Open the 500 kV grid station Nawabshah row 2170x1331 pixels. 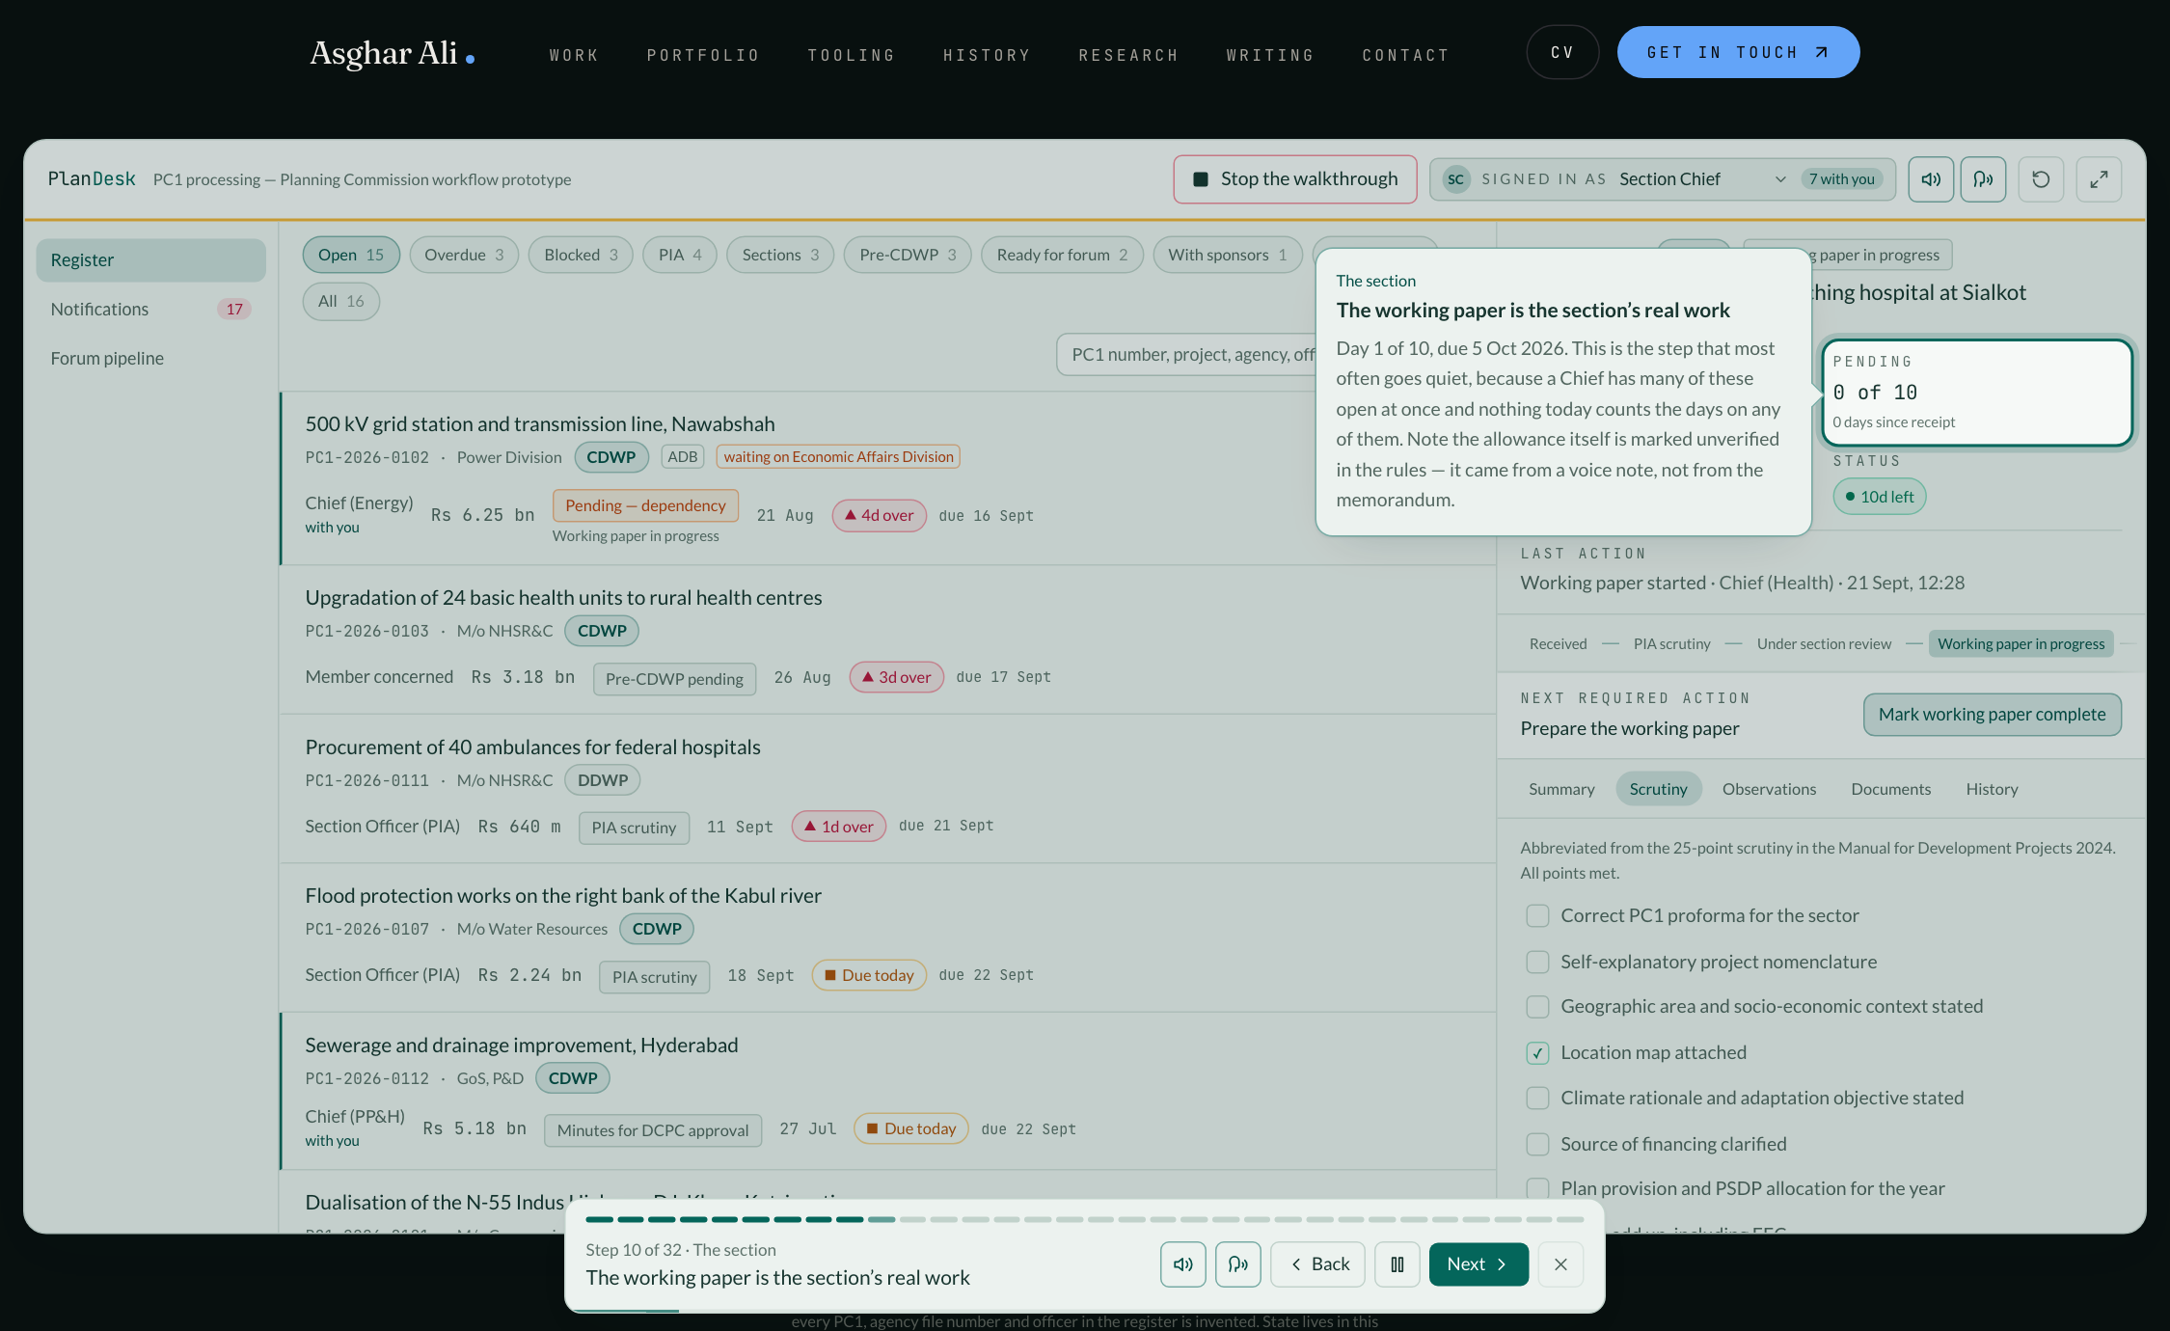coord(887,478)
